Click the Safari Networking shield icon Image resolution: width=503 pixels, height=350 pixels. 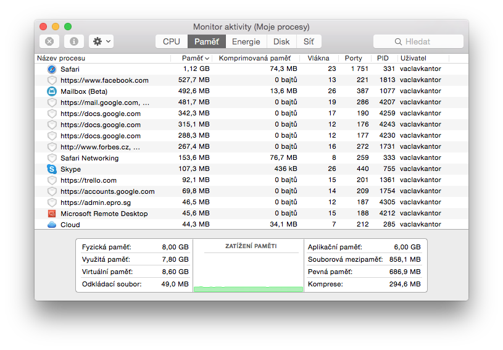[52, 158]
